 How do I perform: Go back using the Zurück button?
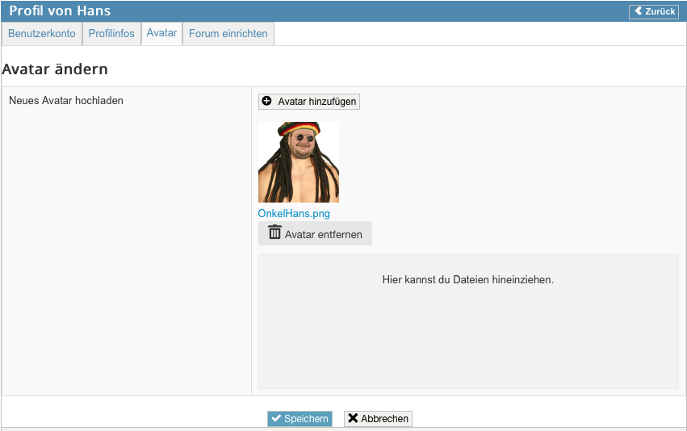[x=654, y=11]
